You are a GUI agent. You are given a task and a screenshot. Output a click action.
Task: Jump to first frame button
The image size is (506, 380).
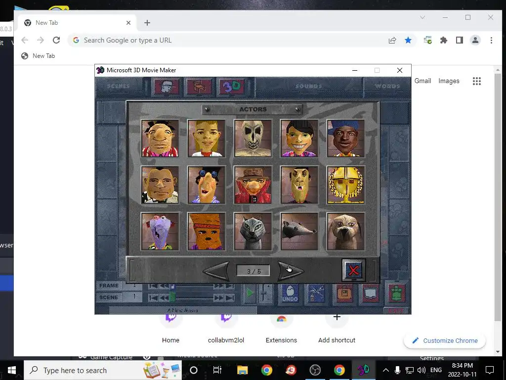click(153, 286)
